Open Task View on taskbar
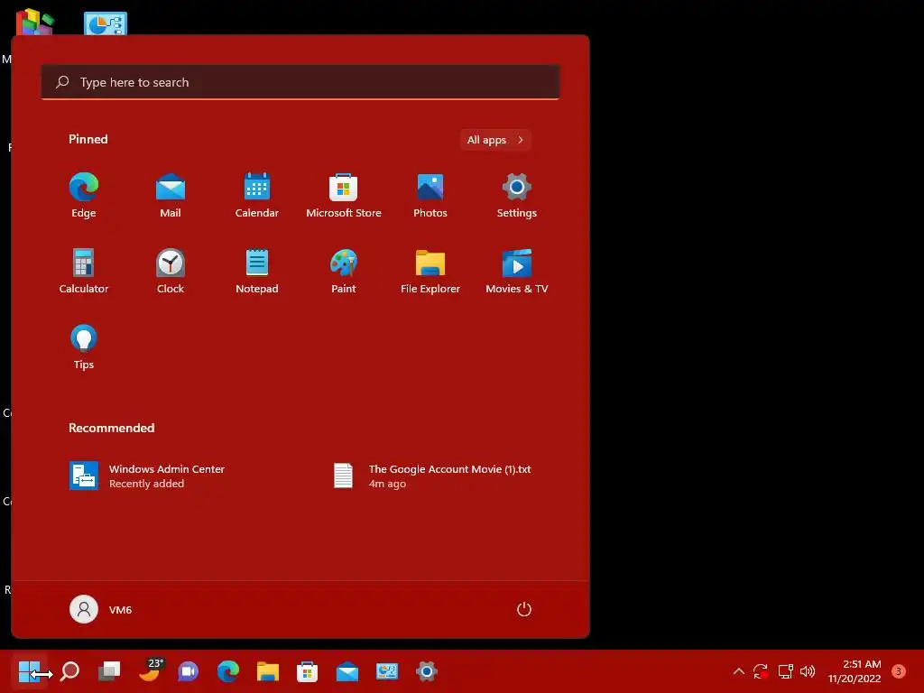Image resolution: width=924 pixels, height=693 pixels. click(x=109, y=671)
